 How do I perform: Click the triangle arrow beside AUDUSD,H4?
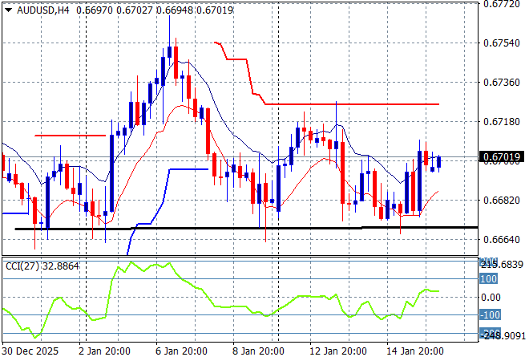[x=8, y=8]
